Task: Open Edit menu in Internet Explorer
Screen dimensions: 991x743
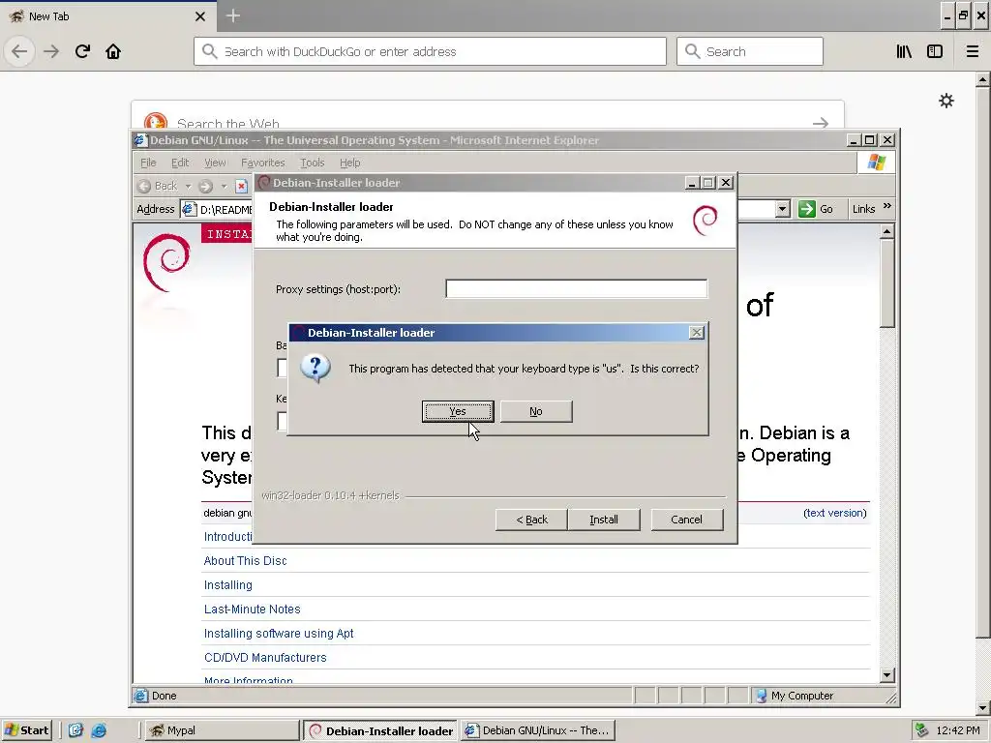Action: (180, 163)
